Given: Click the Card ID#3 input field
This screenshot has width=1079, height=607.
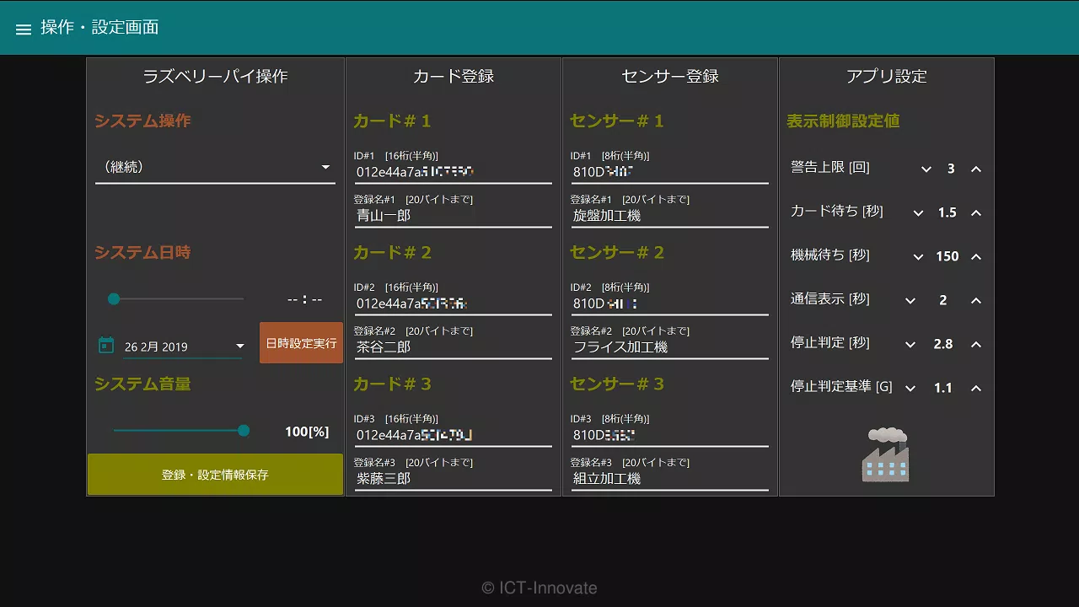Looking at the screenshot, I should click(x=453, y=435).
